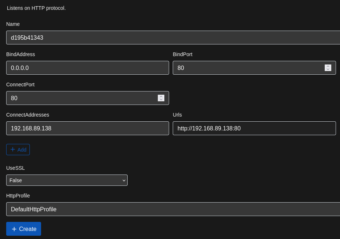Select the BindPort number input

click(x=247, y=68)
